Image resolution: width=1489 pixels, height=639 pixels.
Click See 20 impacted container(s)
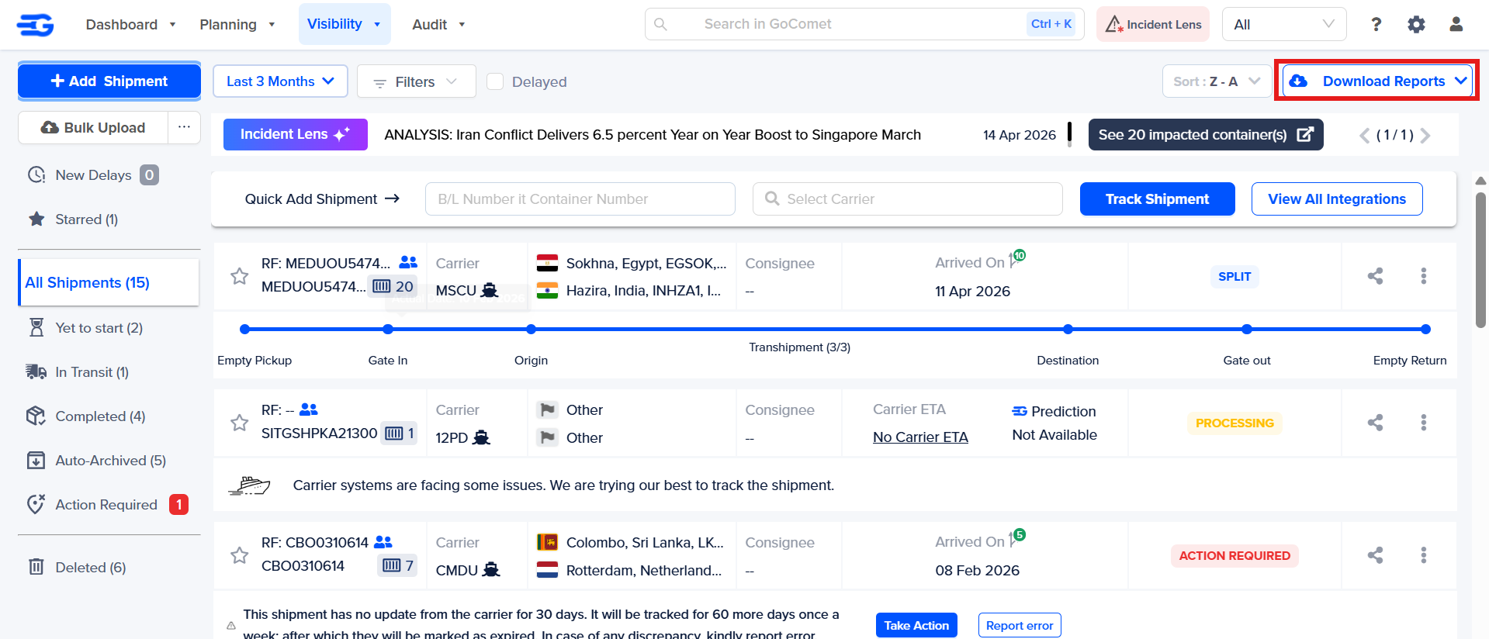click(x=1205, y=135)
